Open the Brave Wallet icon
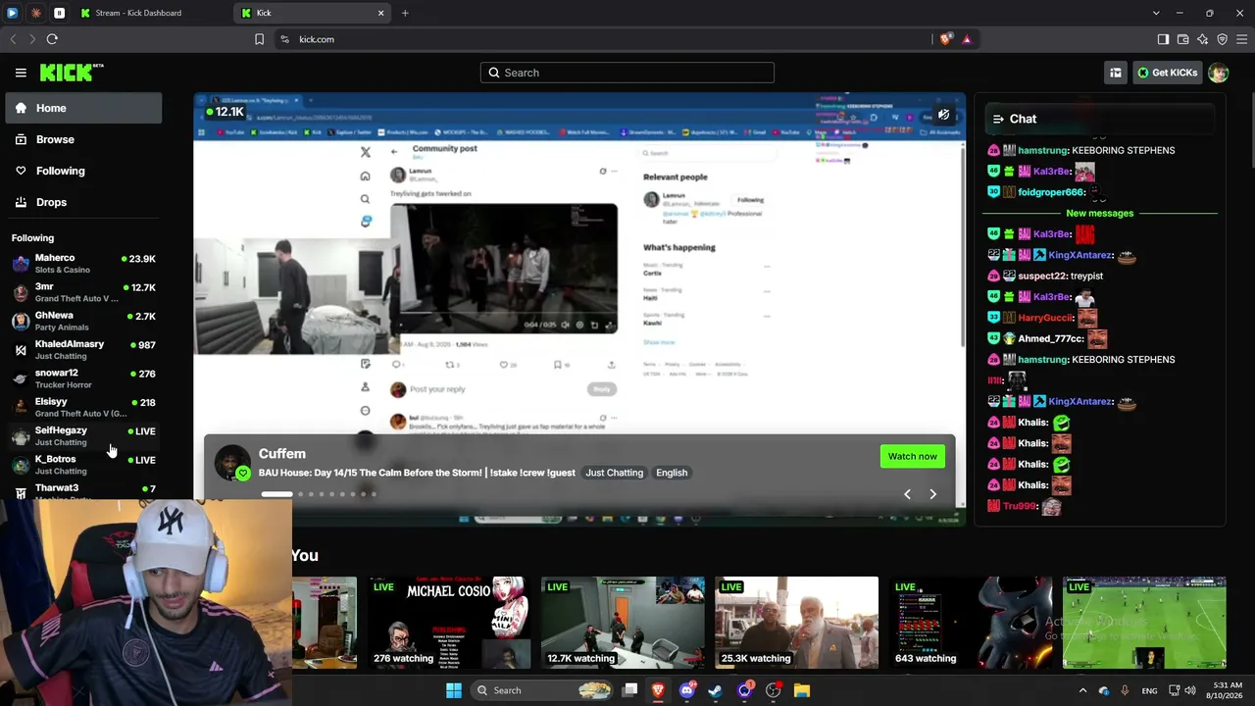The height and width of the screenshot is (706, 1255). point(1182,39)
